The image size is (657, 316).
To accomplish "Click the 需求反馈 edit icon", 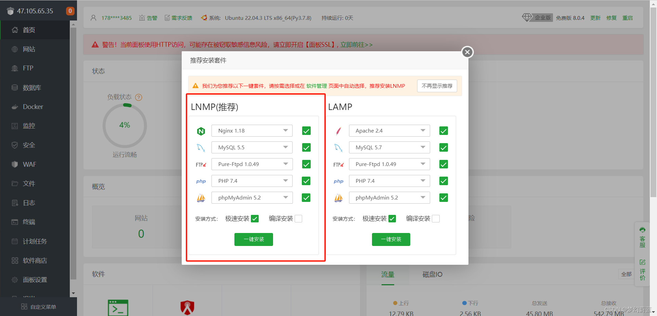I will [167, 18].
